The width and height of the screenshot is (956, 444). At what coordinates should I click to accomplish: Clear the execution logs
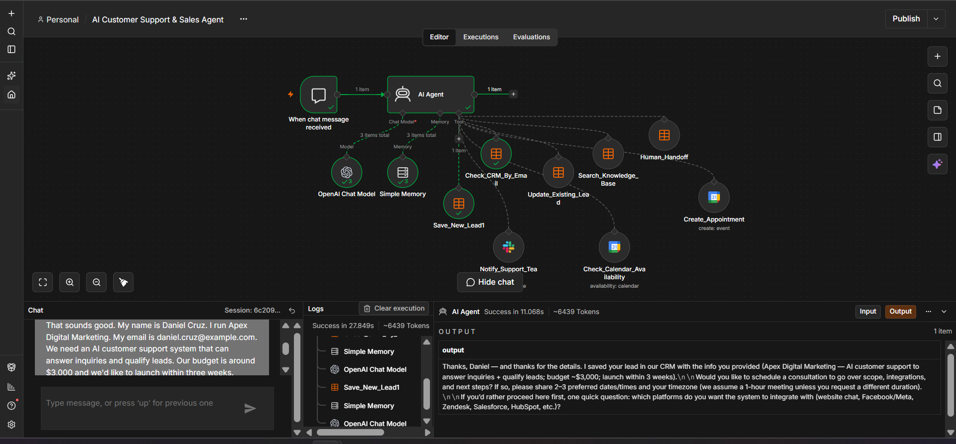394,309
